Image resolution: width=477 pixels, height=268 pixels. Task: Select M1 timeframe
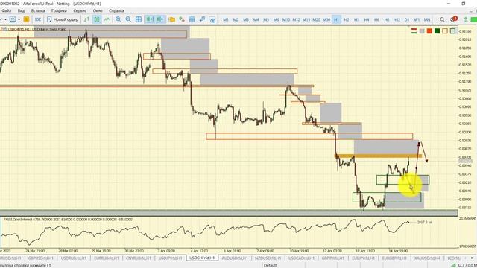click(226, 19)
